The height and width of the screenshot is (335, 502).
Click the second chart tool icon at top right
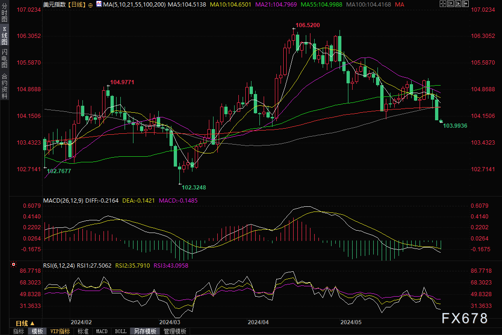point(451,4)
